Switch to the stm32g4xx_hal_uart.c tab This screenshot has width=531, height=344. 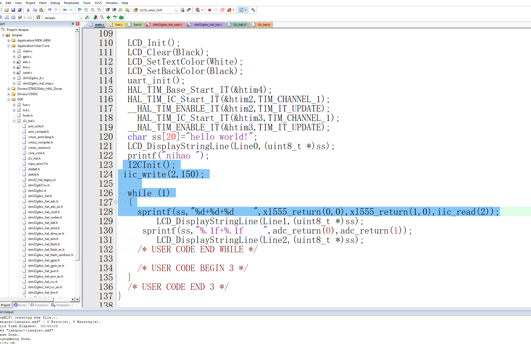(x=167, y=25)
